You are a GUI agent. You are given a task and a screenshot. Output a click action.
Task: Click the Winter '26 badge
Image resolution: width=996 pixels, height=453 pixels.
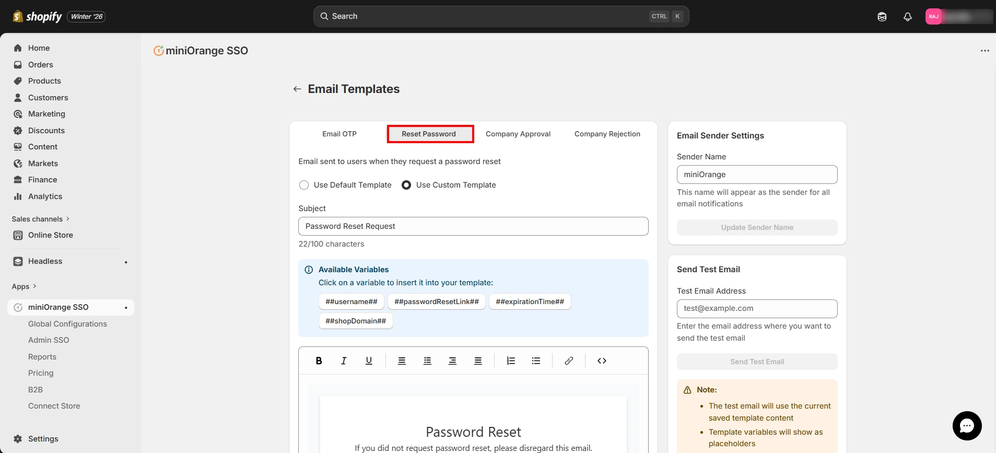[87, 17]
